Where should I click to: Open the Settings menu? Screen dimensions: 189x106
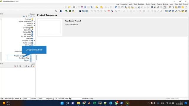point(166,4)
